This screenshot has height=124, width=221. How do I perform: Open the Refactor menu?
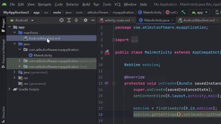click(x=73, y=4)
